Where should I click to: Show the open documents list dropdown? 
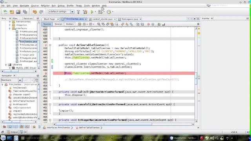click(x=195, y=19)
